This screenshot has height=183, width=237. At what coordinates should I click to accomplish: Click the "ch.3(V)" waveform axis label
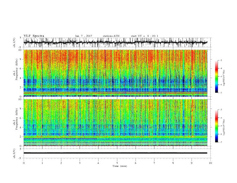tap(14, 153)
